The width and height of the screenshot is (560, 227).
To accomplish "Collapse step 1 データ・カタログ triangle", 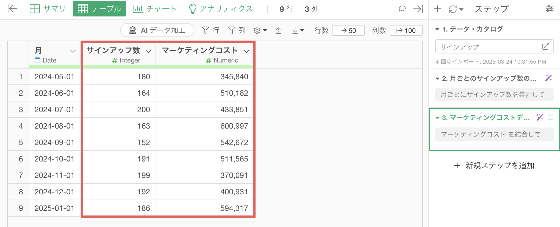I will 437,29.
